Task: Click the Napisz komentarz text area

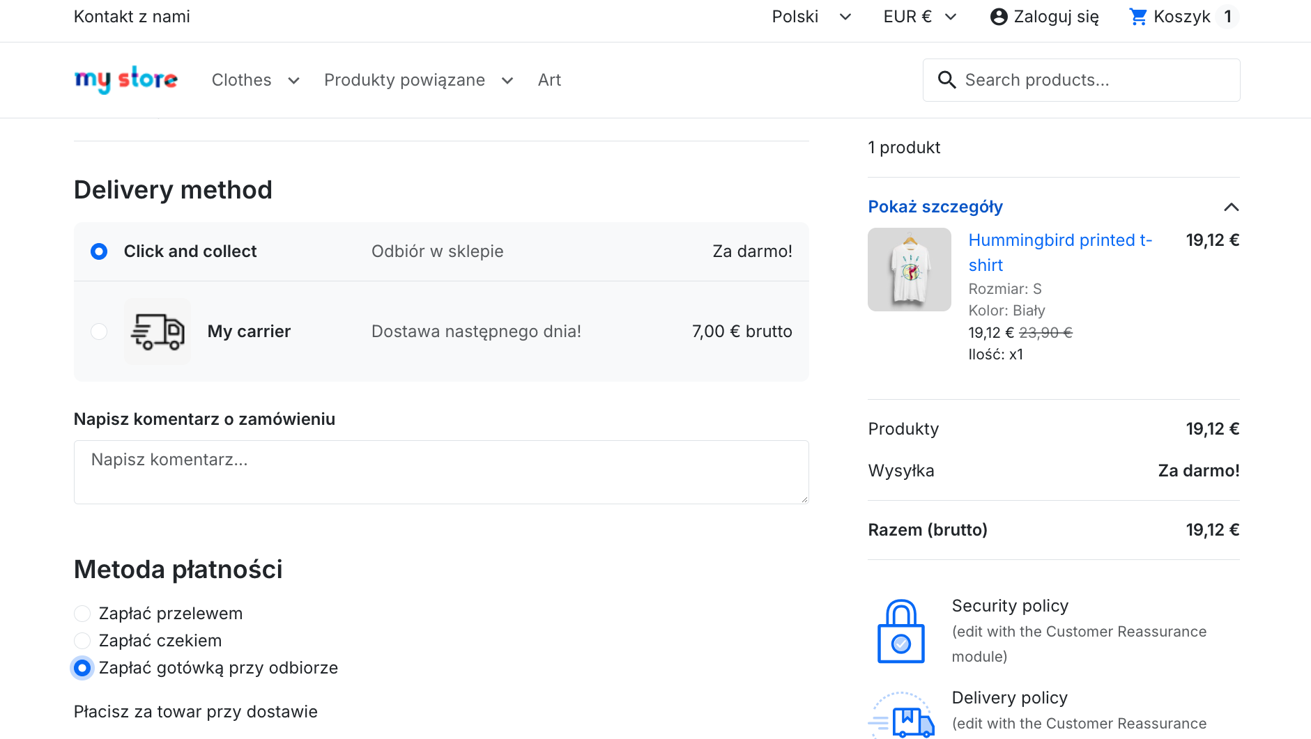Action: 441,472
